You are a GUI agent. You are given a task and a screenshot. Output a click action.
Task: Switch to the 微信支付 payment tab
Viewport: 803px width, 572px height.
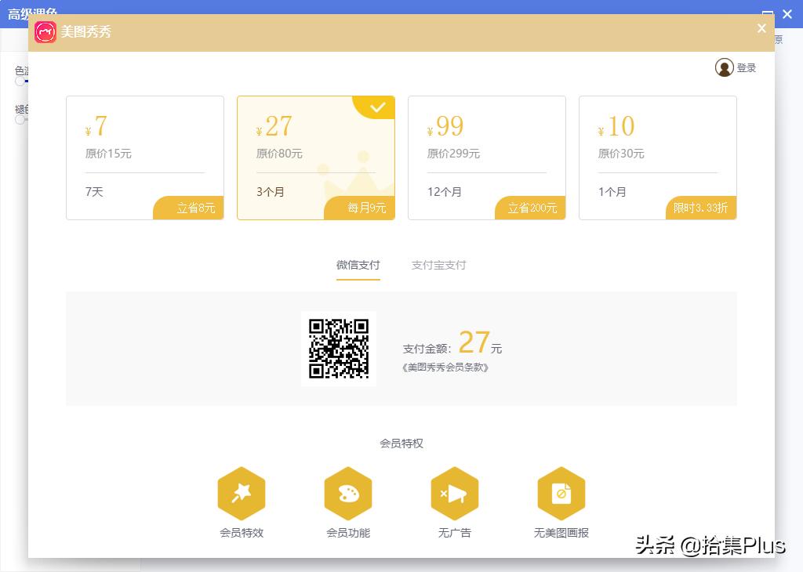click(x=358, y=265)
